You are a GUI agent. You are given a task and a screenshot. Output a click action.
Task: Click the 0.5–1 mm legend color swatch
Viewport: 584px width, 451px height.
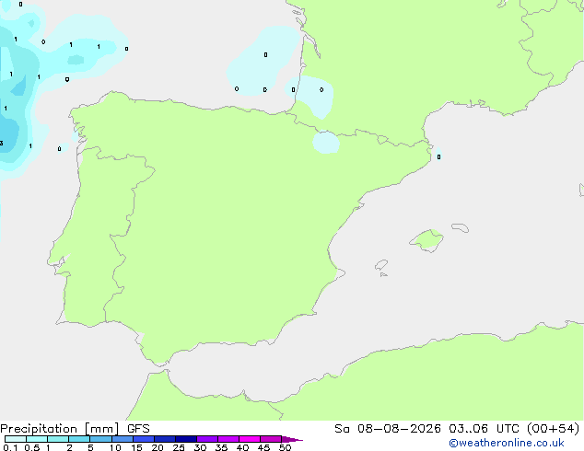(37, 439)
